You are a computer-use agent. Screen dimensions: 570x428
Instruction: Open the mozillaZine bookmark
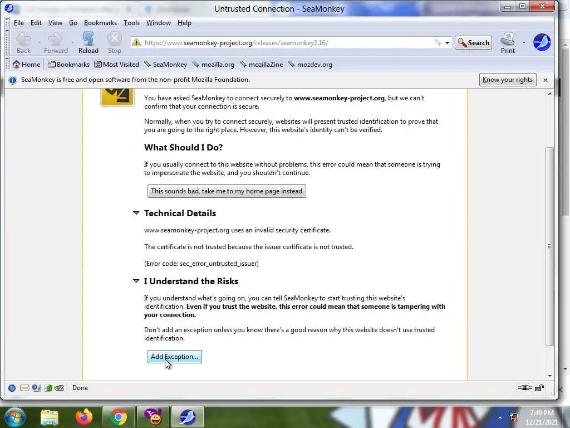pyautogui.click(x=262, y=65)
